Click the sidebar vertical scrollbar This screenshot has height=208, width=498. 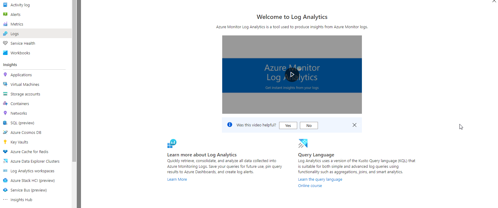(x=74, y=81)
